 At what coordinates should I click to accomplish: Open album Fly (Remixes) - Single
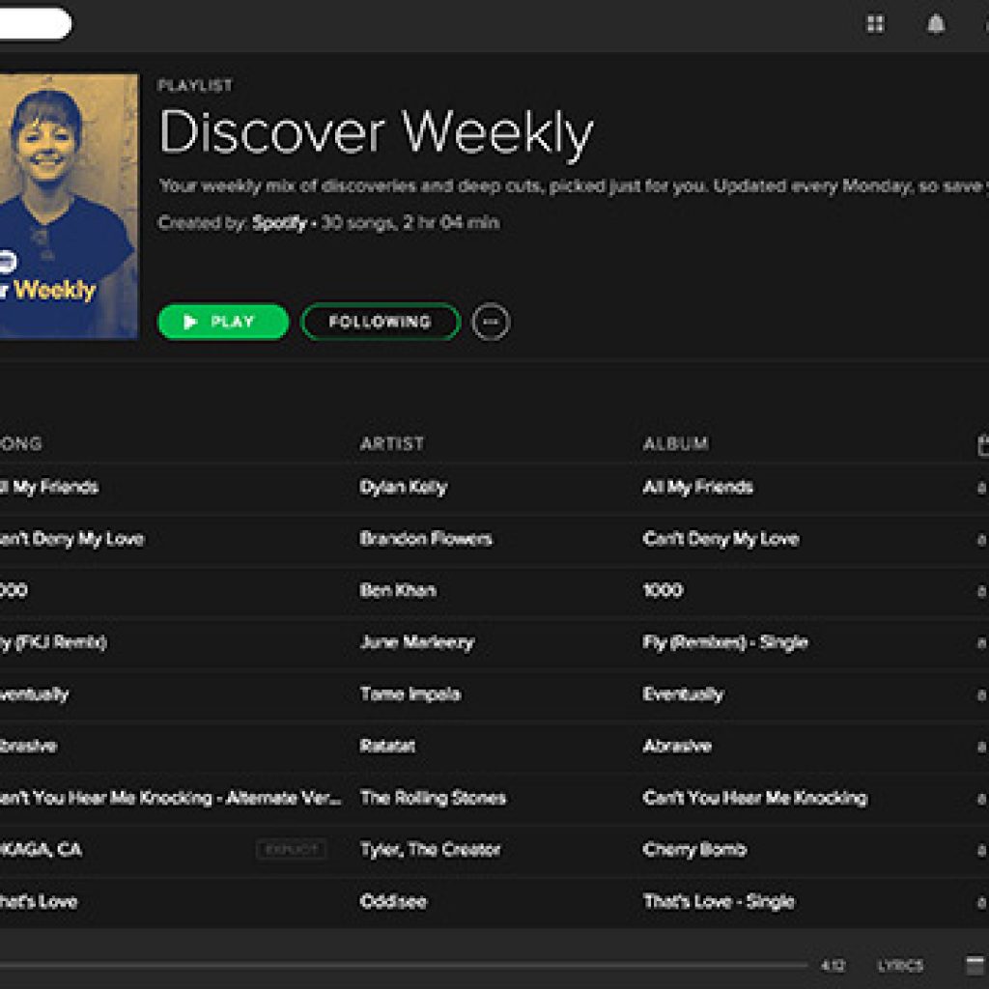coord(724,642)
